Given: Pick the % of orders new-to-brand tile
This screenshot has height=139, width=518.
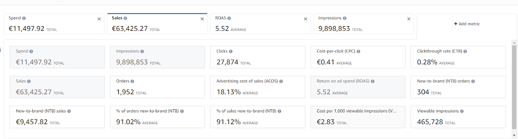Looking at the screenshot, I should click(158, 117).
